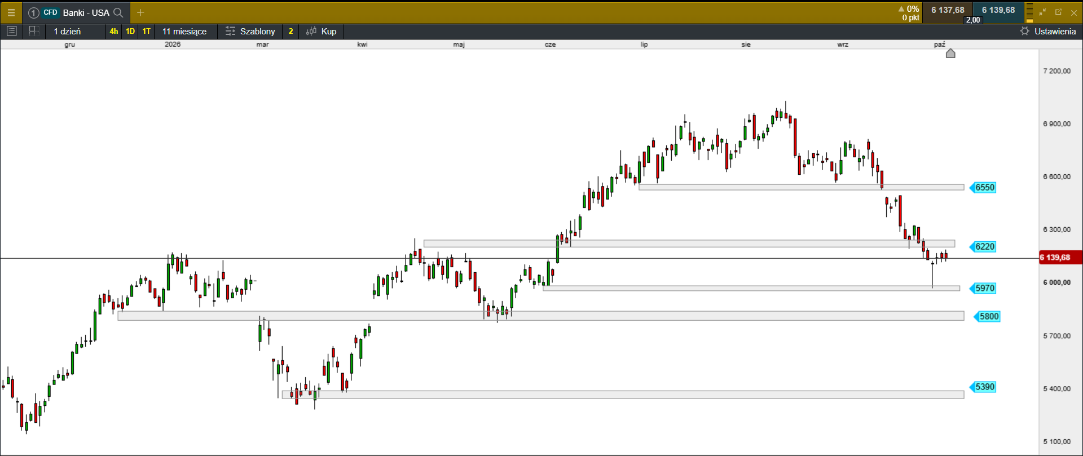Select the 4h interval shortcut
Screen dimensions: 1083x456
[114, 31]
